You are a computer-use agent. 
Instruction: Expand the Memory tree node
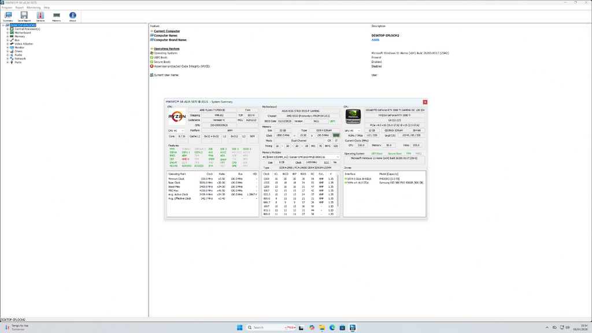(8, 36)
